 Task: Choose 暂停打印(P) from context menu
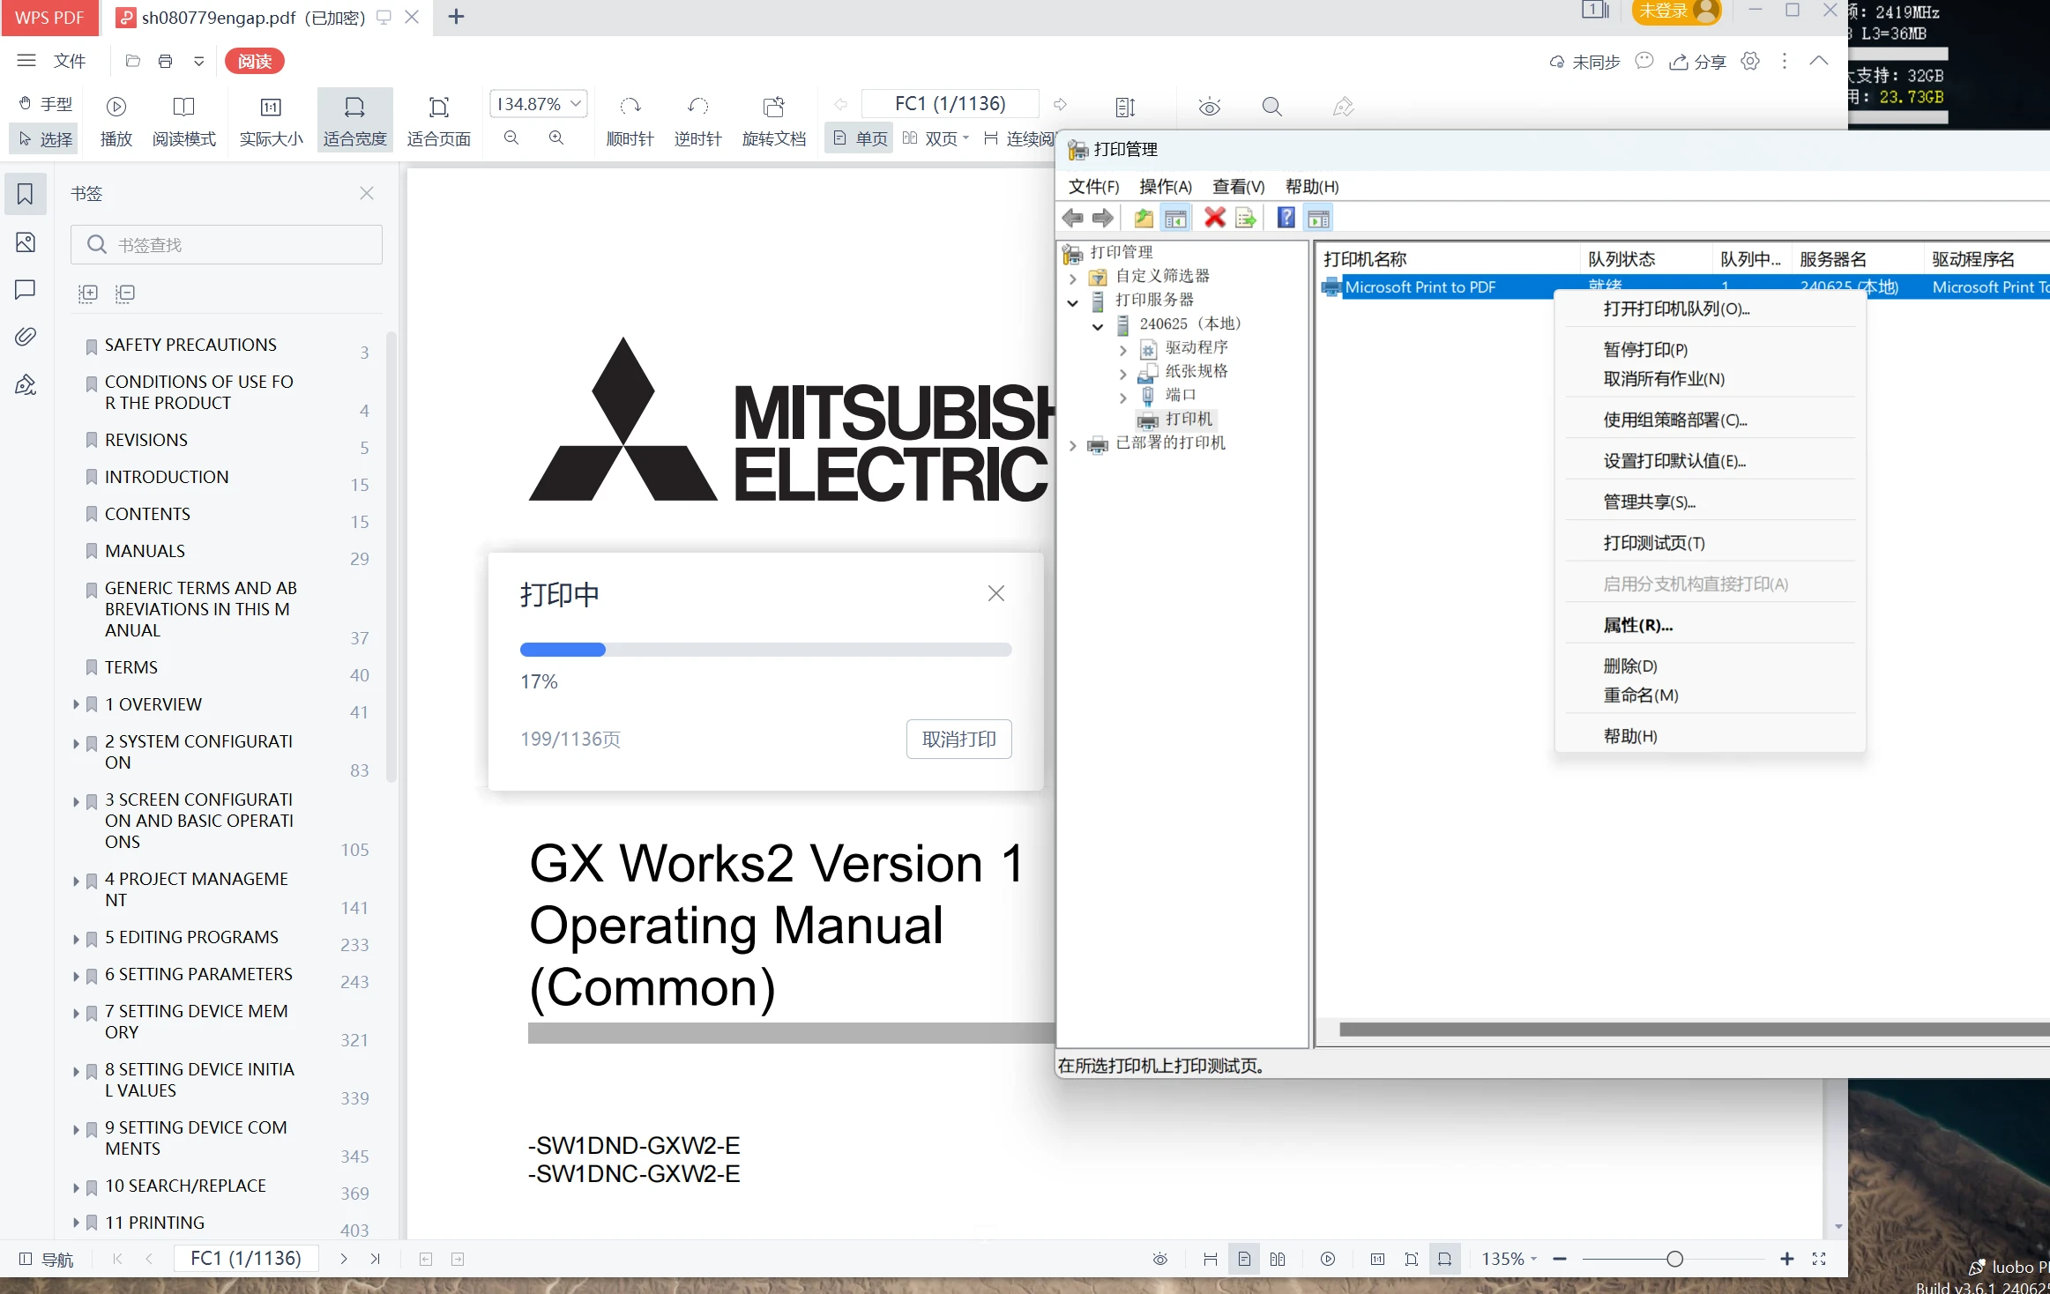pyautogui.click(x=1711, y=349)
